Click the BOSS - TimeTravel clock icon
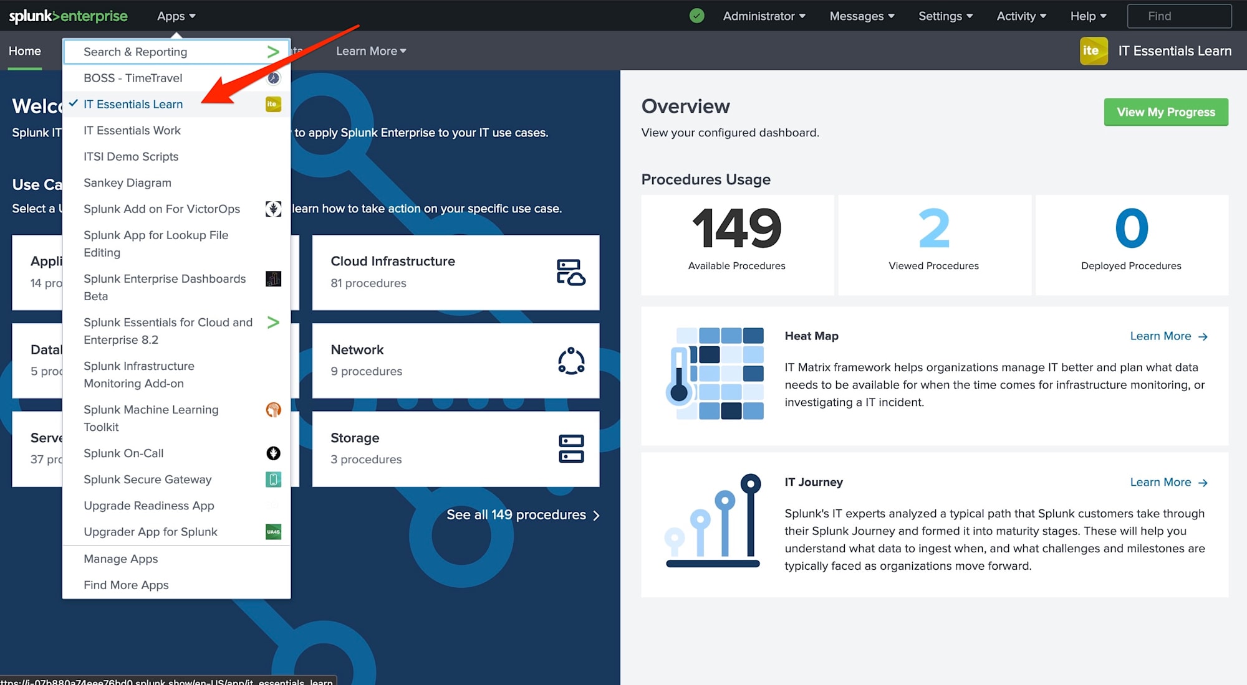The image size is (1247, 685). [x=273, y=78]
